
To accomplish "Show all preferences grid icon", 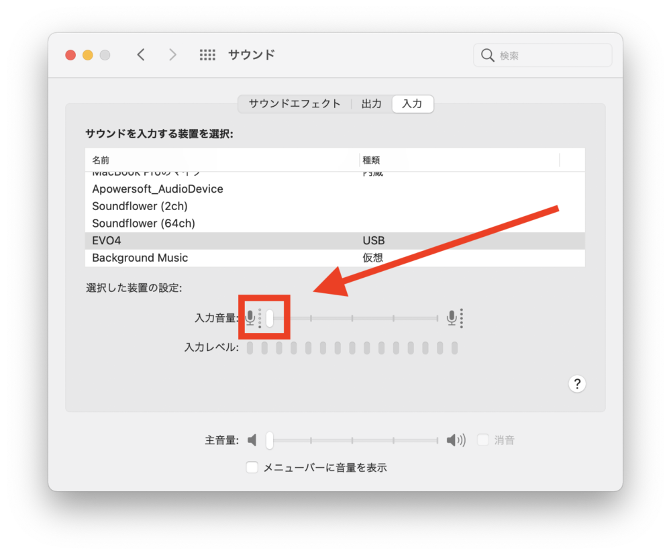I will (x=207, y=55).
